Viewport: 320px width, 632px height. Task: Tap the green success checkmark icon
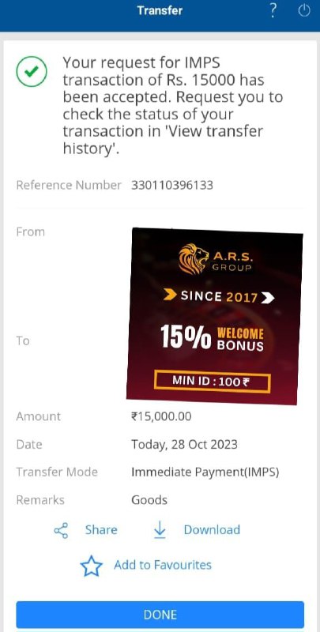pos(32,72)
